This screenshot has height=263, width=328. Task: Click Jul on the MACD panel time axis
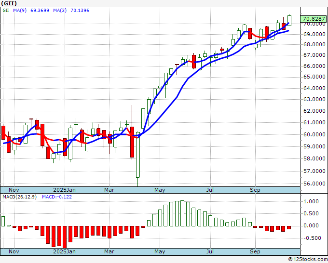[x=210, y=251]
